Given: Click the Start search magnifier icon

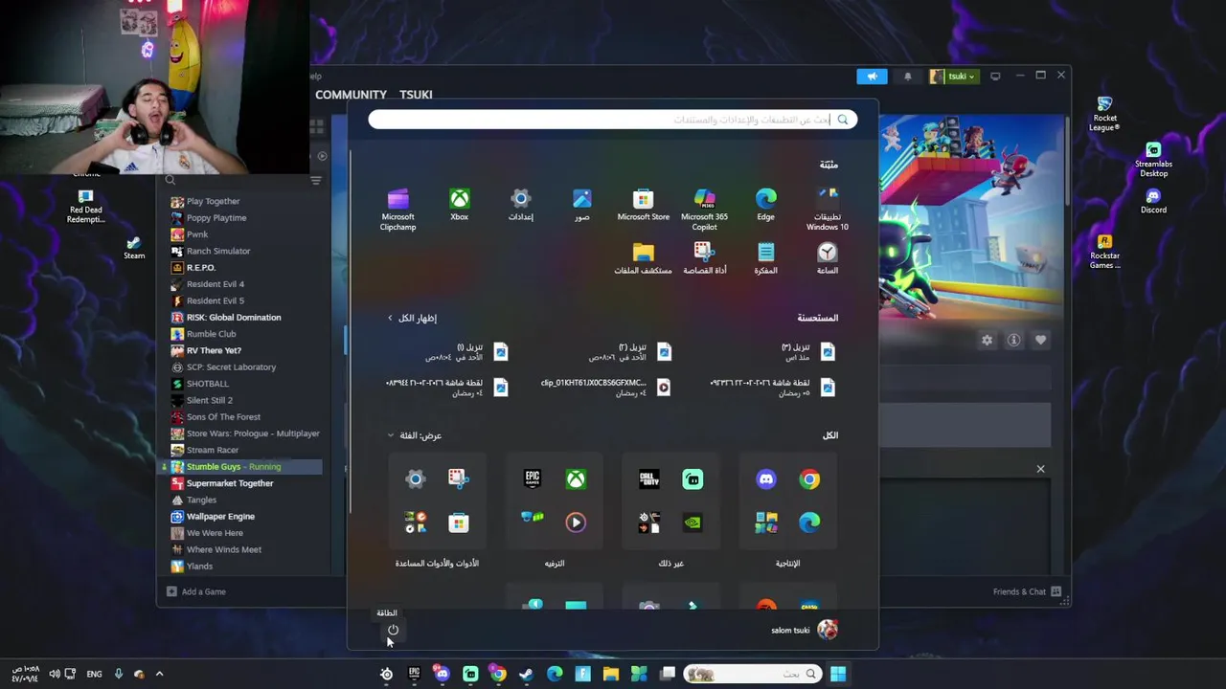Looking at the screenshot, I should click(843, 120).
